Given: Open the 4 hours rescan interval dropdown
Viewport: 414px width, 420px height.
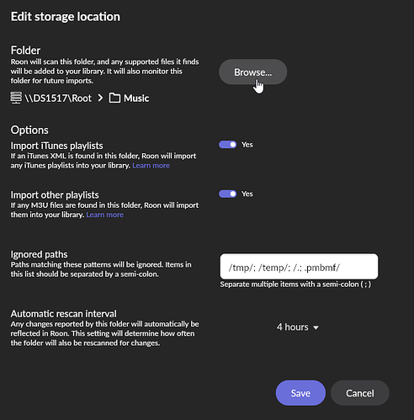Looking at the screenshot, I should (298, 327).
